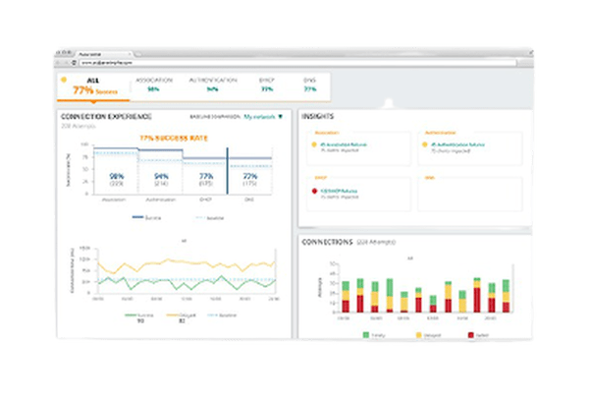Toggle the yellow Delayed legend in Connections chart
This screenshot has height=401, width=589.
pos(424,334)
